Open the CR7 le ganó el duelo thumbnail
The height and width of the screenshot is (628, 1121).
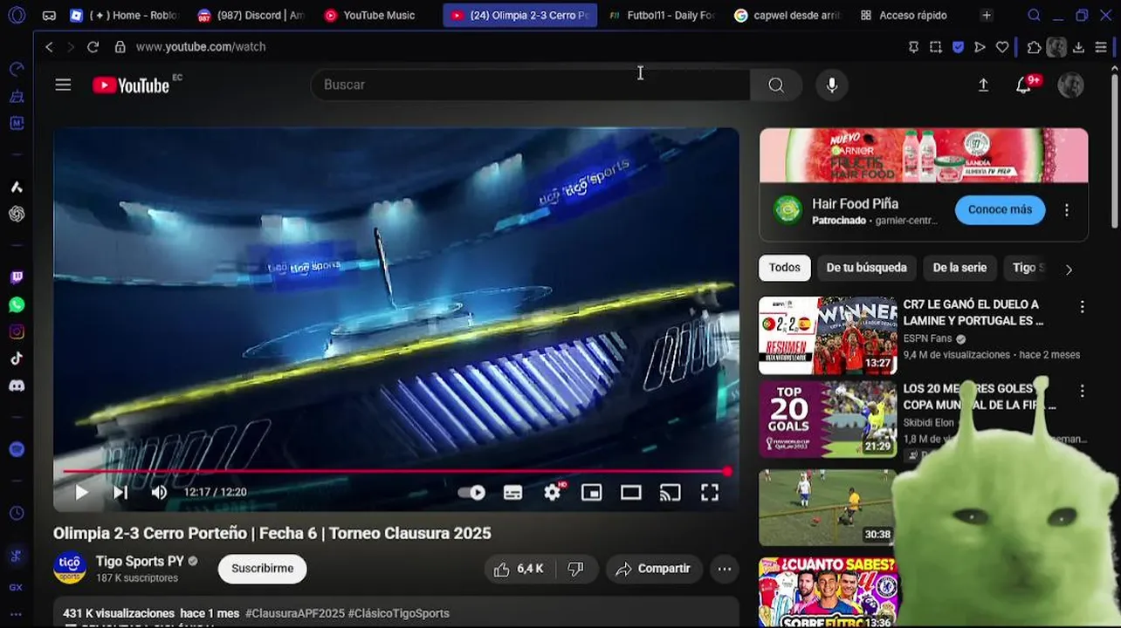point(828,335)
